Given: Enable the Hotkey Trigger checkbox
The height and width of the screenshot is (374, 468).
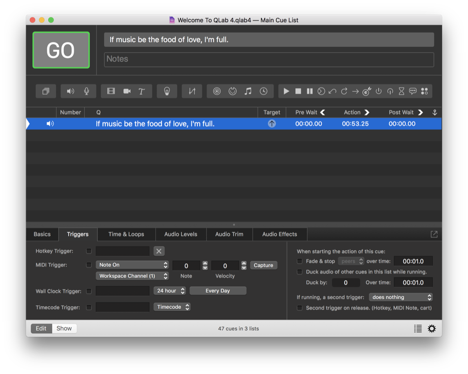Looking at the screenshot, I should click(89, 251).
